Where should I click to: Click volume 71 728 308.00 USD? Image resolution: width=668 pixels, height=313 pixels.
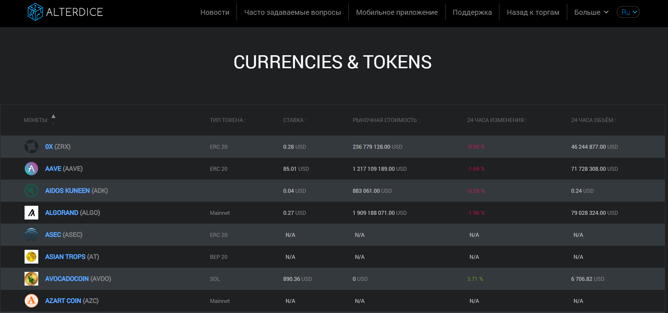point(594,169)
